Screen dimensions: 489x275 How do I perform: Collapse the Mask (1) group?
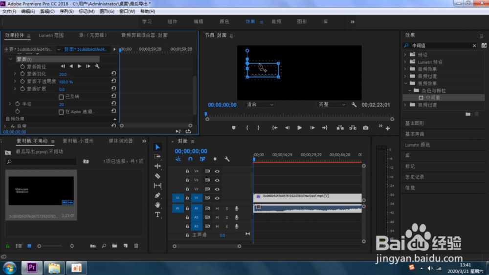11,59
